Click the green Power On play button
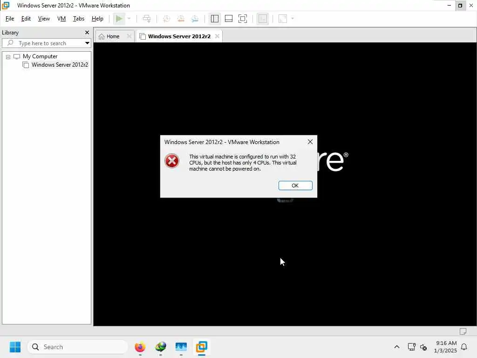The image size is (477, 358). (x=119, y=19)
